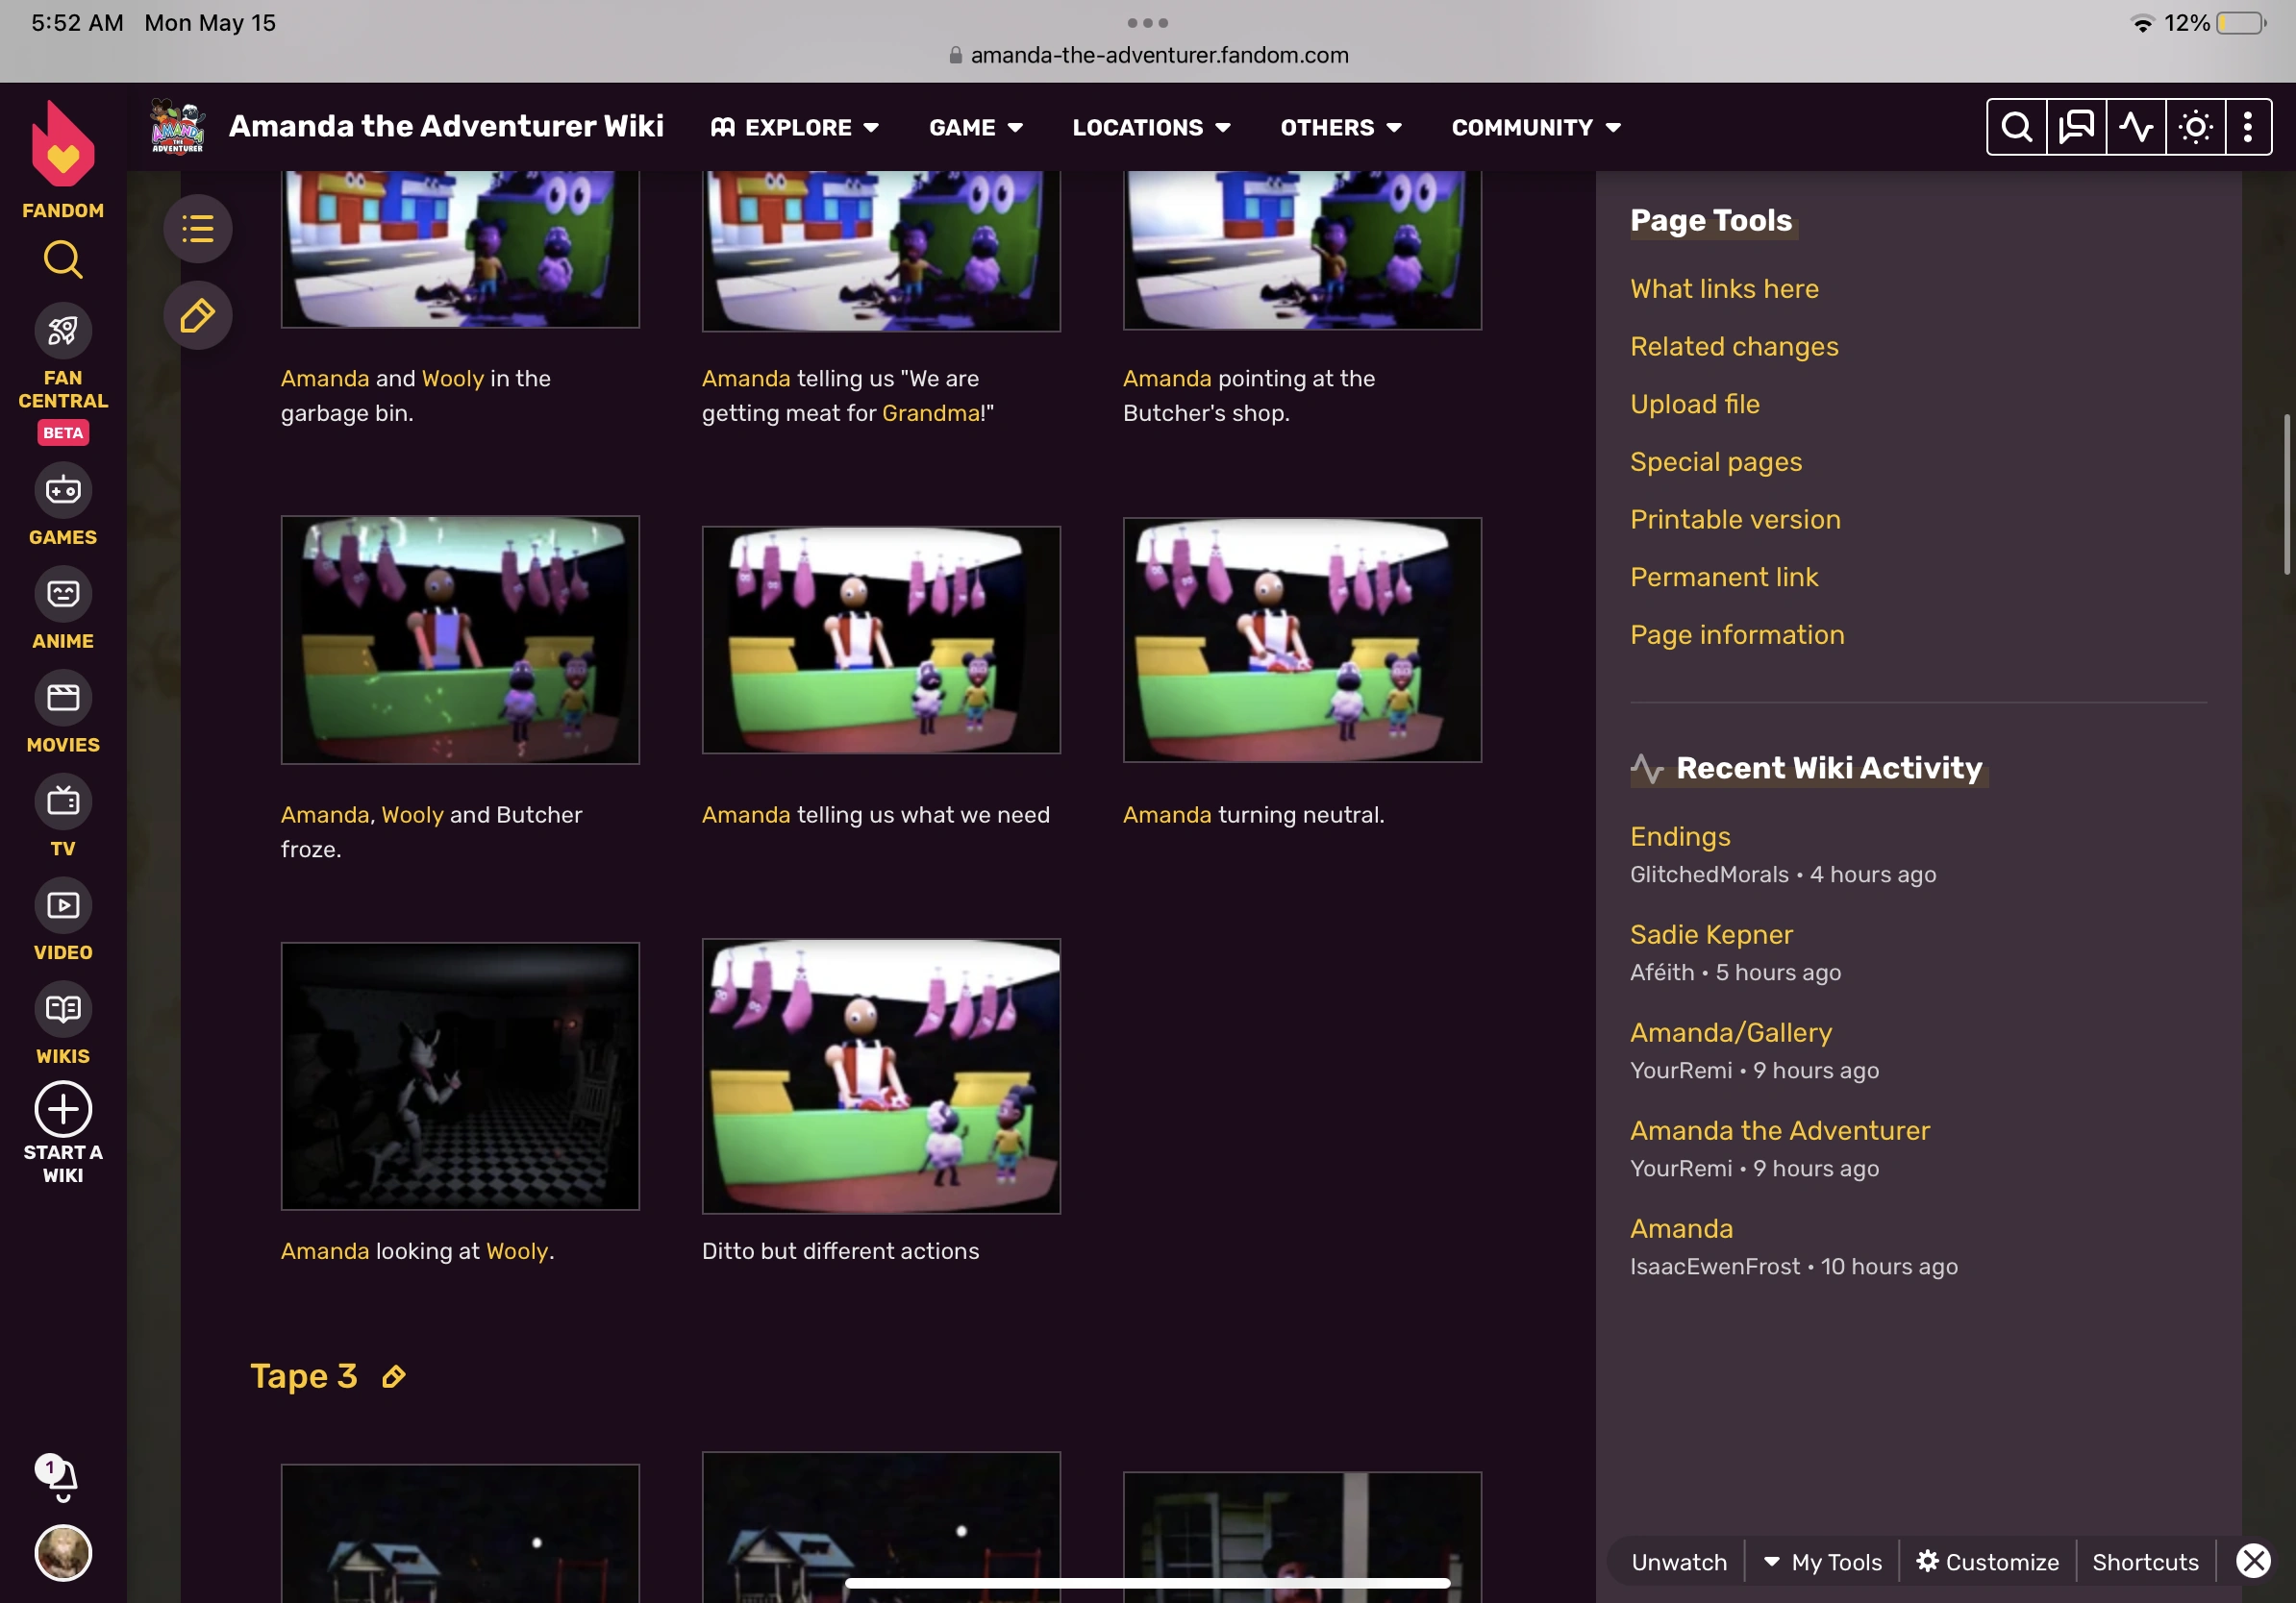The image size is (2296, 1603).
Task: Open Fan Central rocket icon
Action: point(63,331)
